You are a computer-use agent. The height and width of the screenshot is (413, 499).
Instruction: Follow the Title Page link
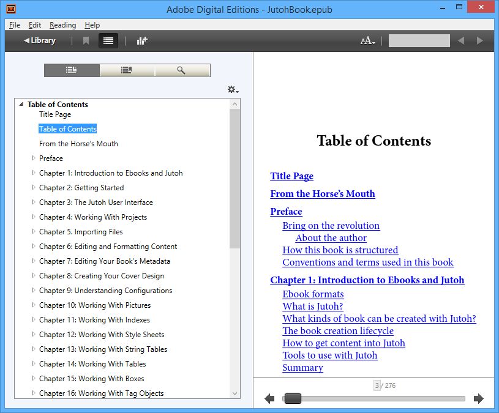coord(292,176)
